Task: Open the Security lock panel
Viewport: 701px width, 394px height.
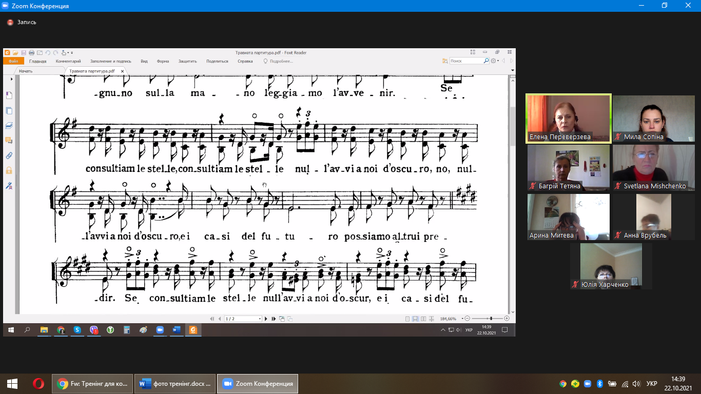Action: [x=9, y=170]
